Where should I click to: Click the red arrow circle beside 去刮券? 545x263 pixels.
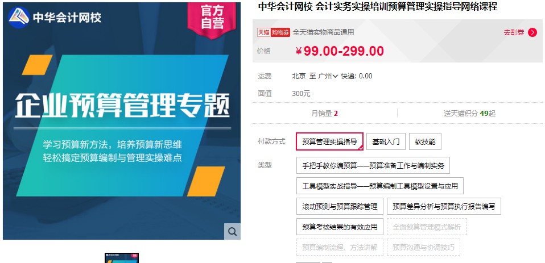tap(532, 32)
